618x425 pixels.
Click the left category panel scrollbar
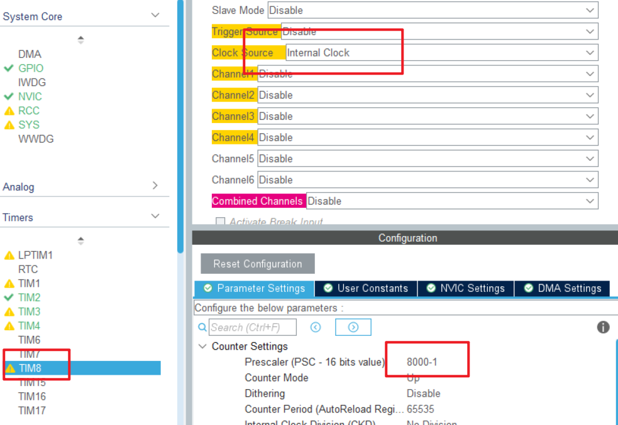(x=180, y=126)
